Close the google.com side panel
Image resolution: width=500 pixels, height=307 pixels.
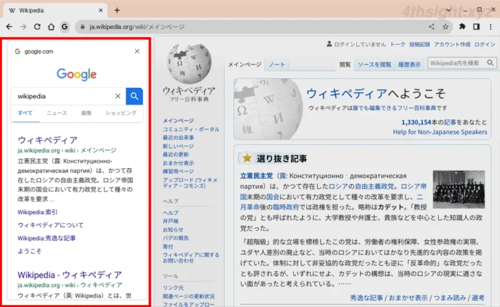click(137, 51)
